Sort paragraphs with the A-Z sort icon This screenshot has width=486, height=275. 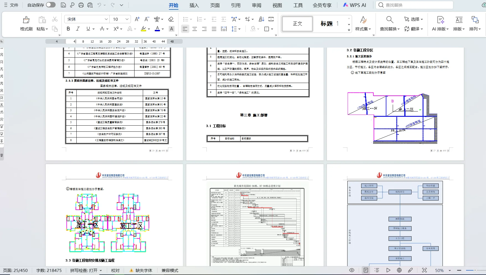tap(262, 19)
